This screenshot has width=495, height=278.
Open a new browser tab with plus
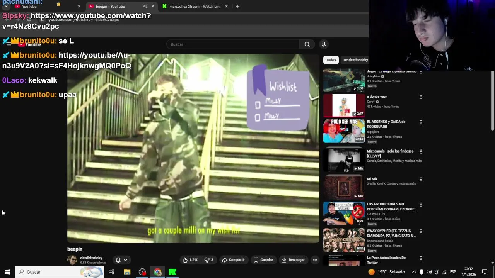(x=237, y=6)
